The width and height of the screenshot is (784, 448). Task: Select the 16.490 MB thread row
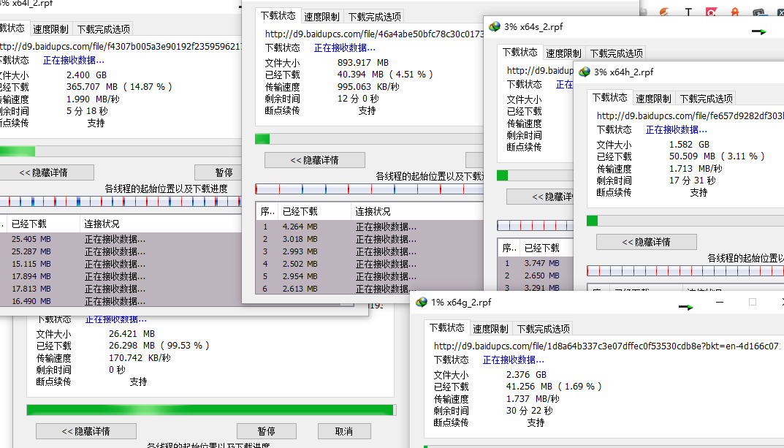coord(121,301)
